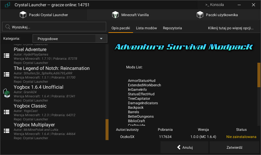Click list icon beside Yogbox Multiplayer
The width and height of the screenshot is (261, 155).
pos(7,131)
